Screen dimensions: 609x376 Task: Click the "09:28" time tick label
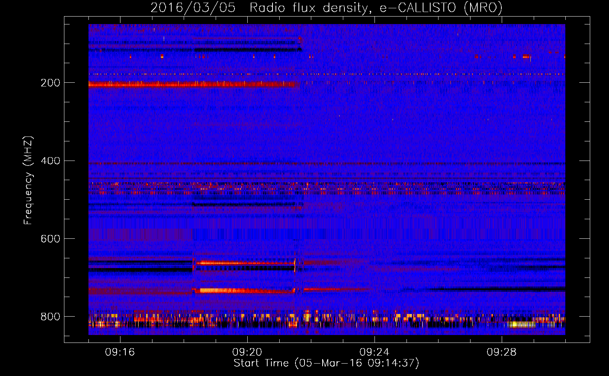(502, 352)
